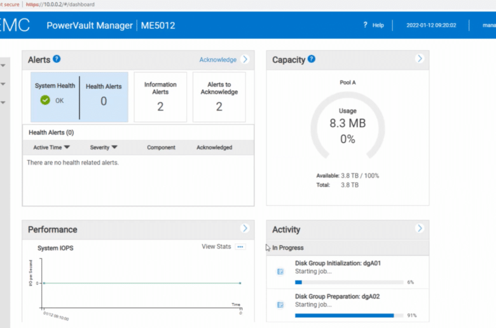Sort alerts by Severity arrow

(114, 147)
